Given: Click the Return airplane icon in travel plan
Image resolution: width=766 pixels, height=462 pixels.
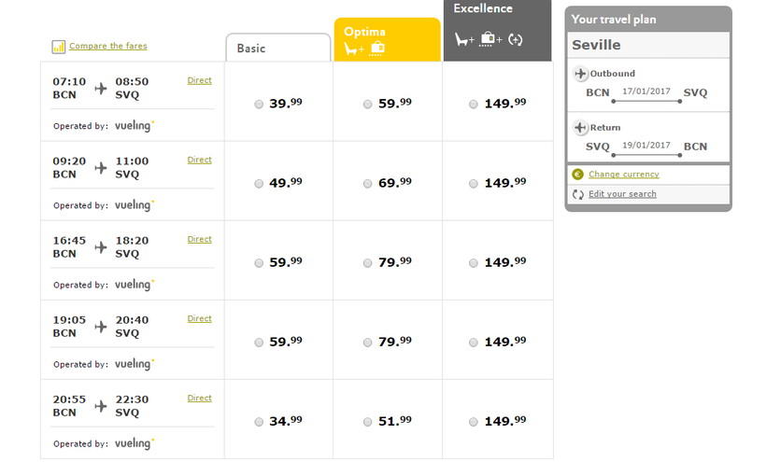Looking at the screenshot, I should (x=580, y=128).
